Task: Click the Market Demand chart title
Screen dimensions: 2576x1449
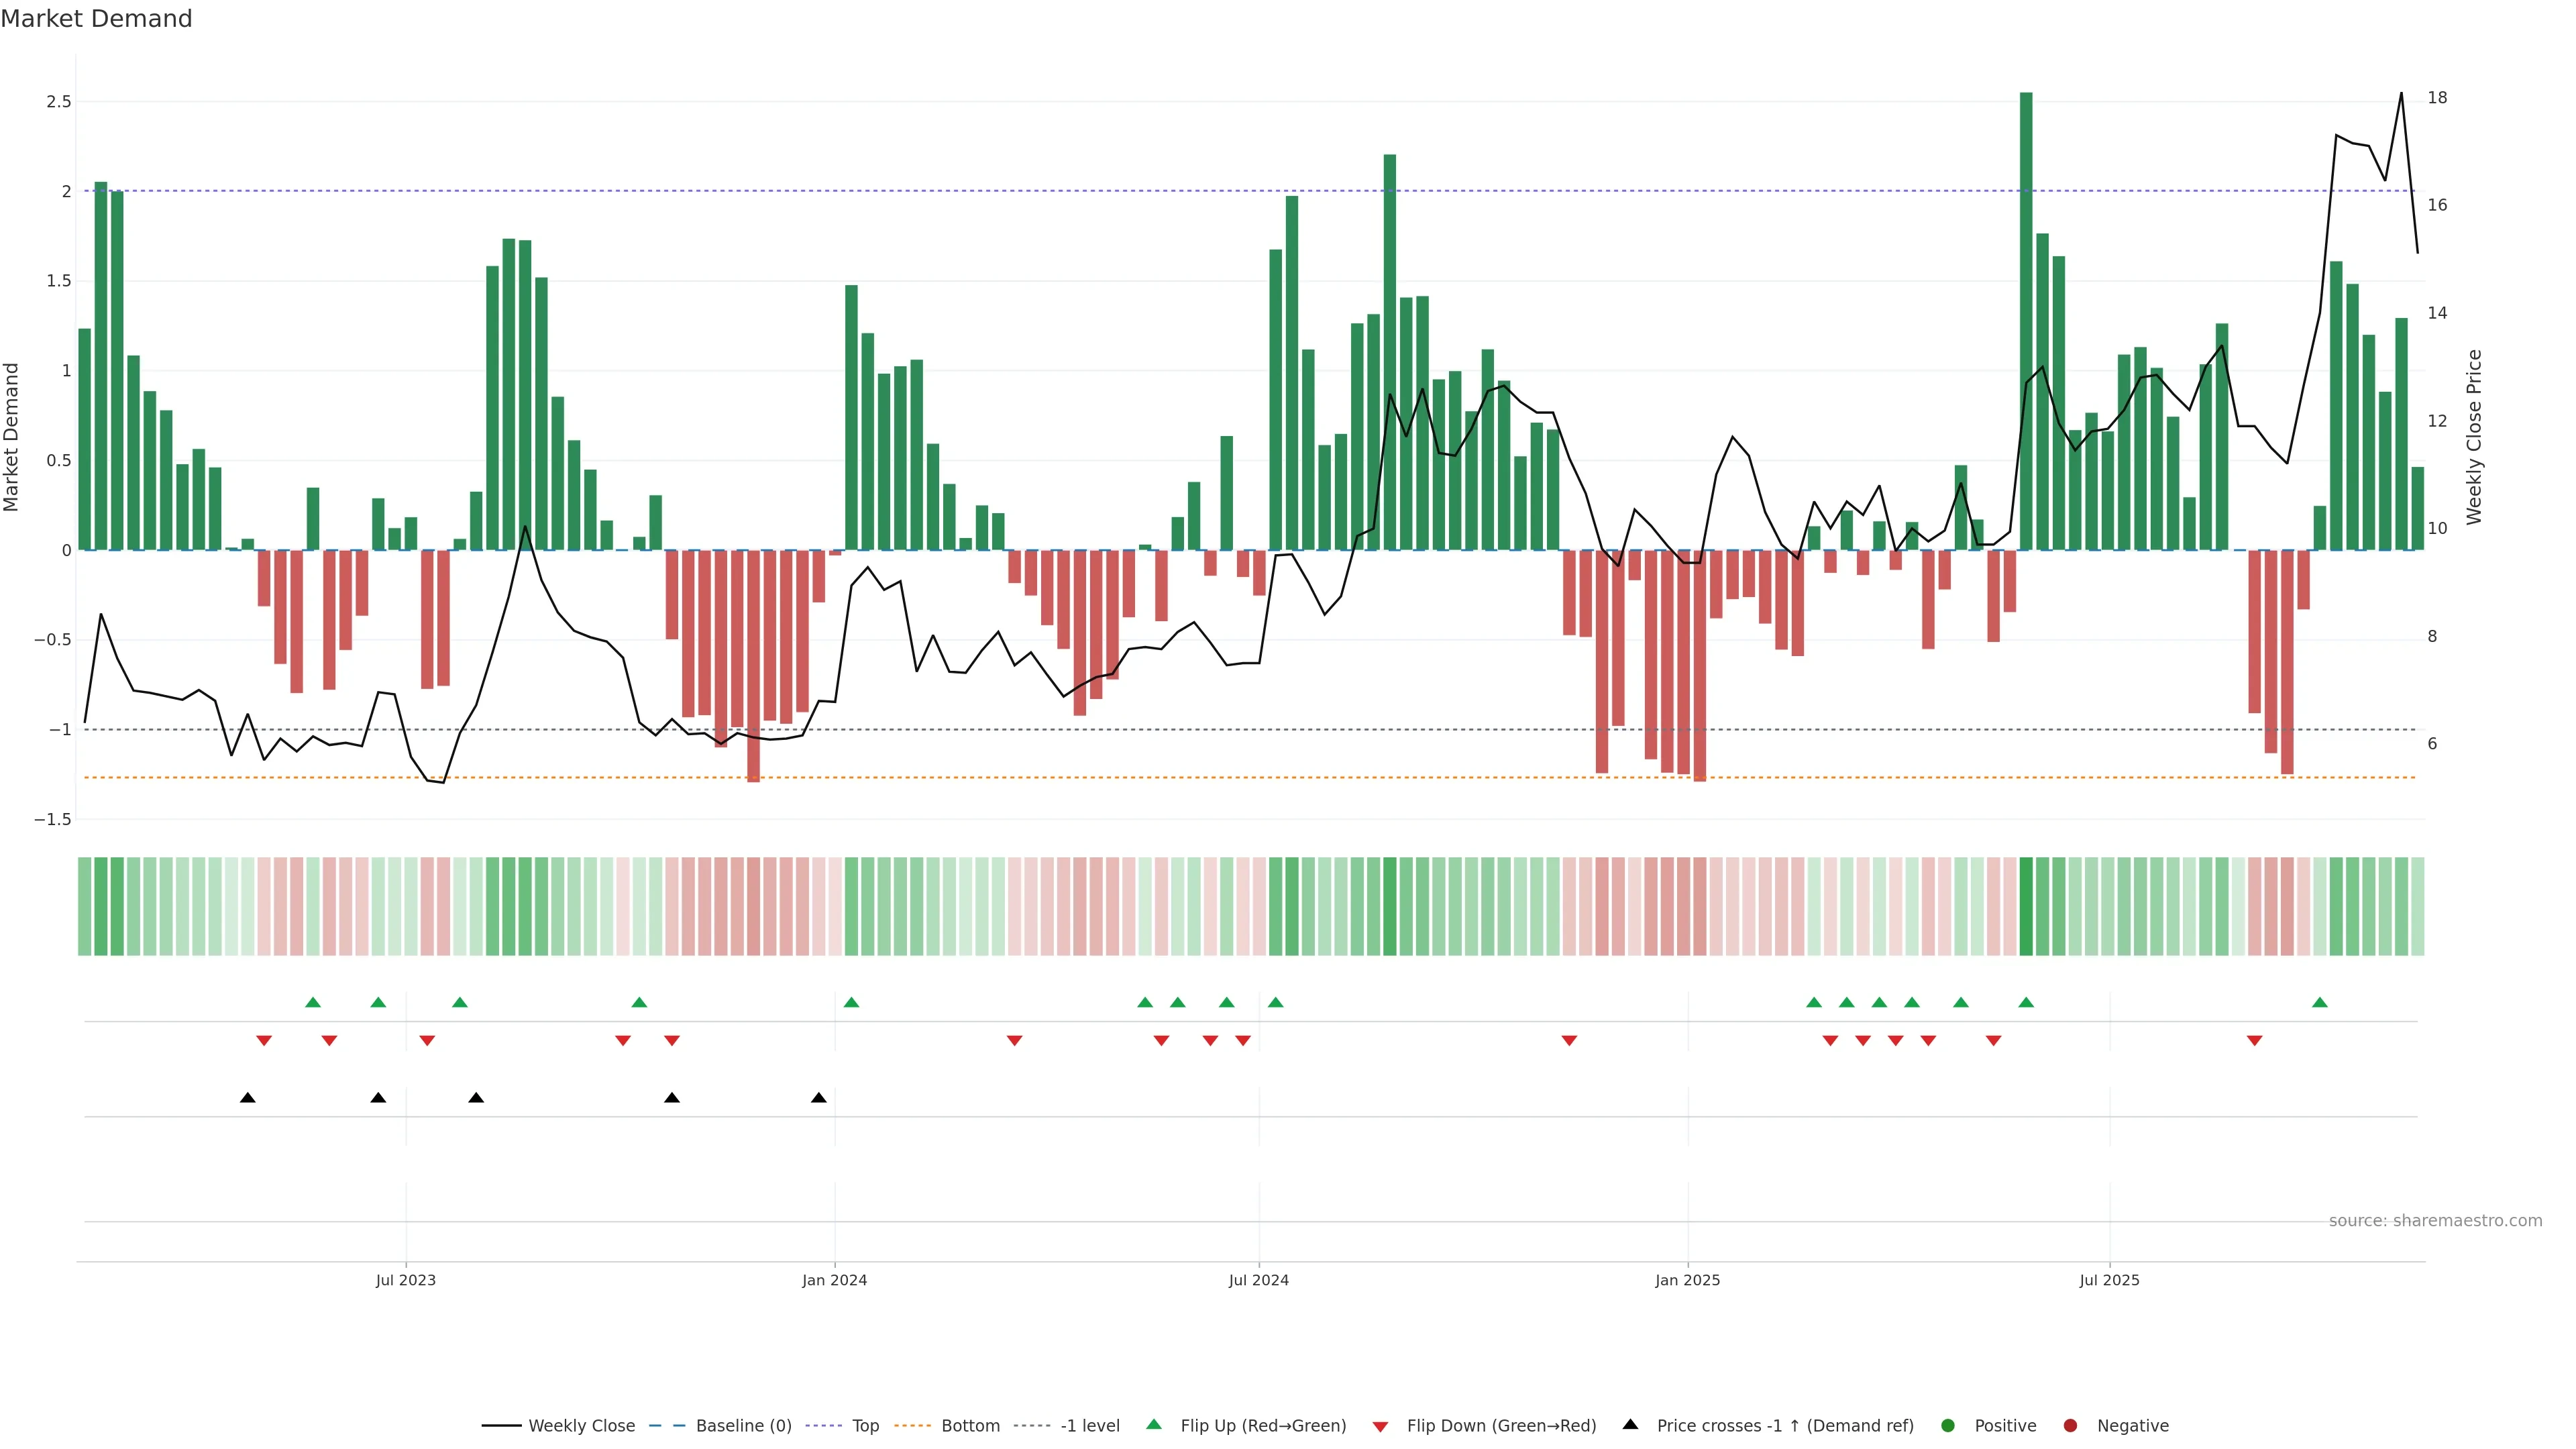Action: [x=96, y=19]
